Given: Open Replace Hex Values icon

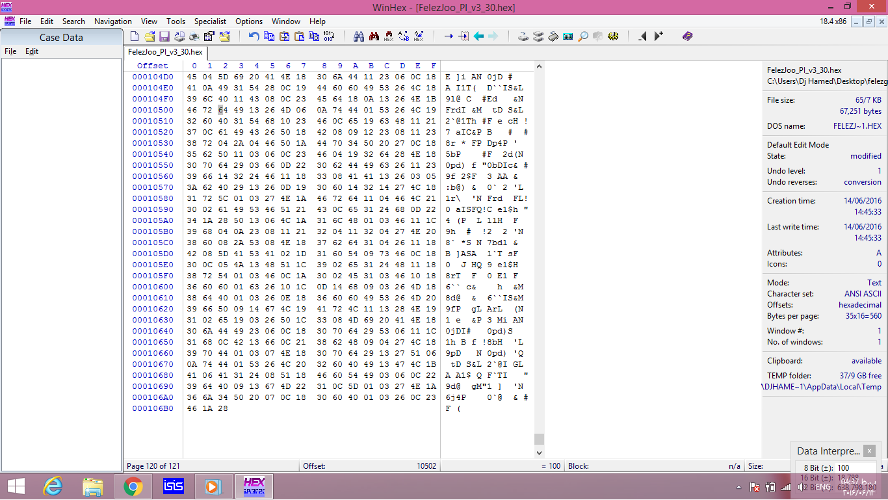Looking at the screenshot, I should tap(419, 36).
